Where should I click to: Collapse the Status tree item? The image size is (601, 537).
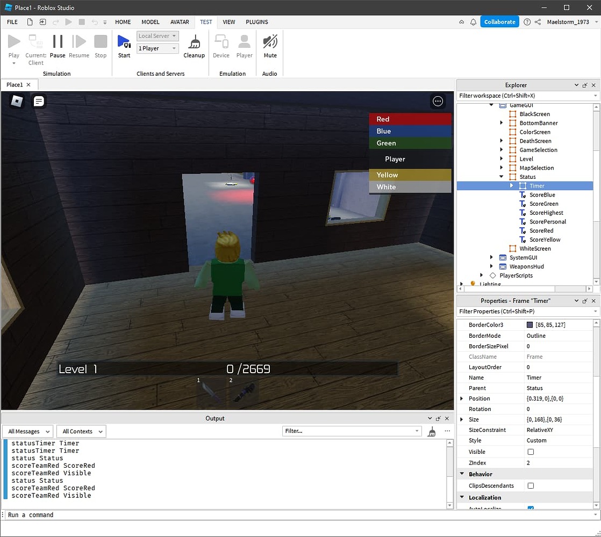(x=501, y=176)
